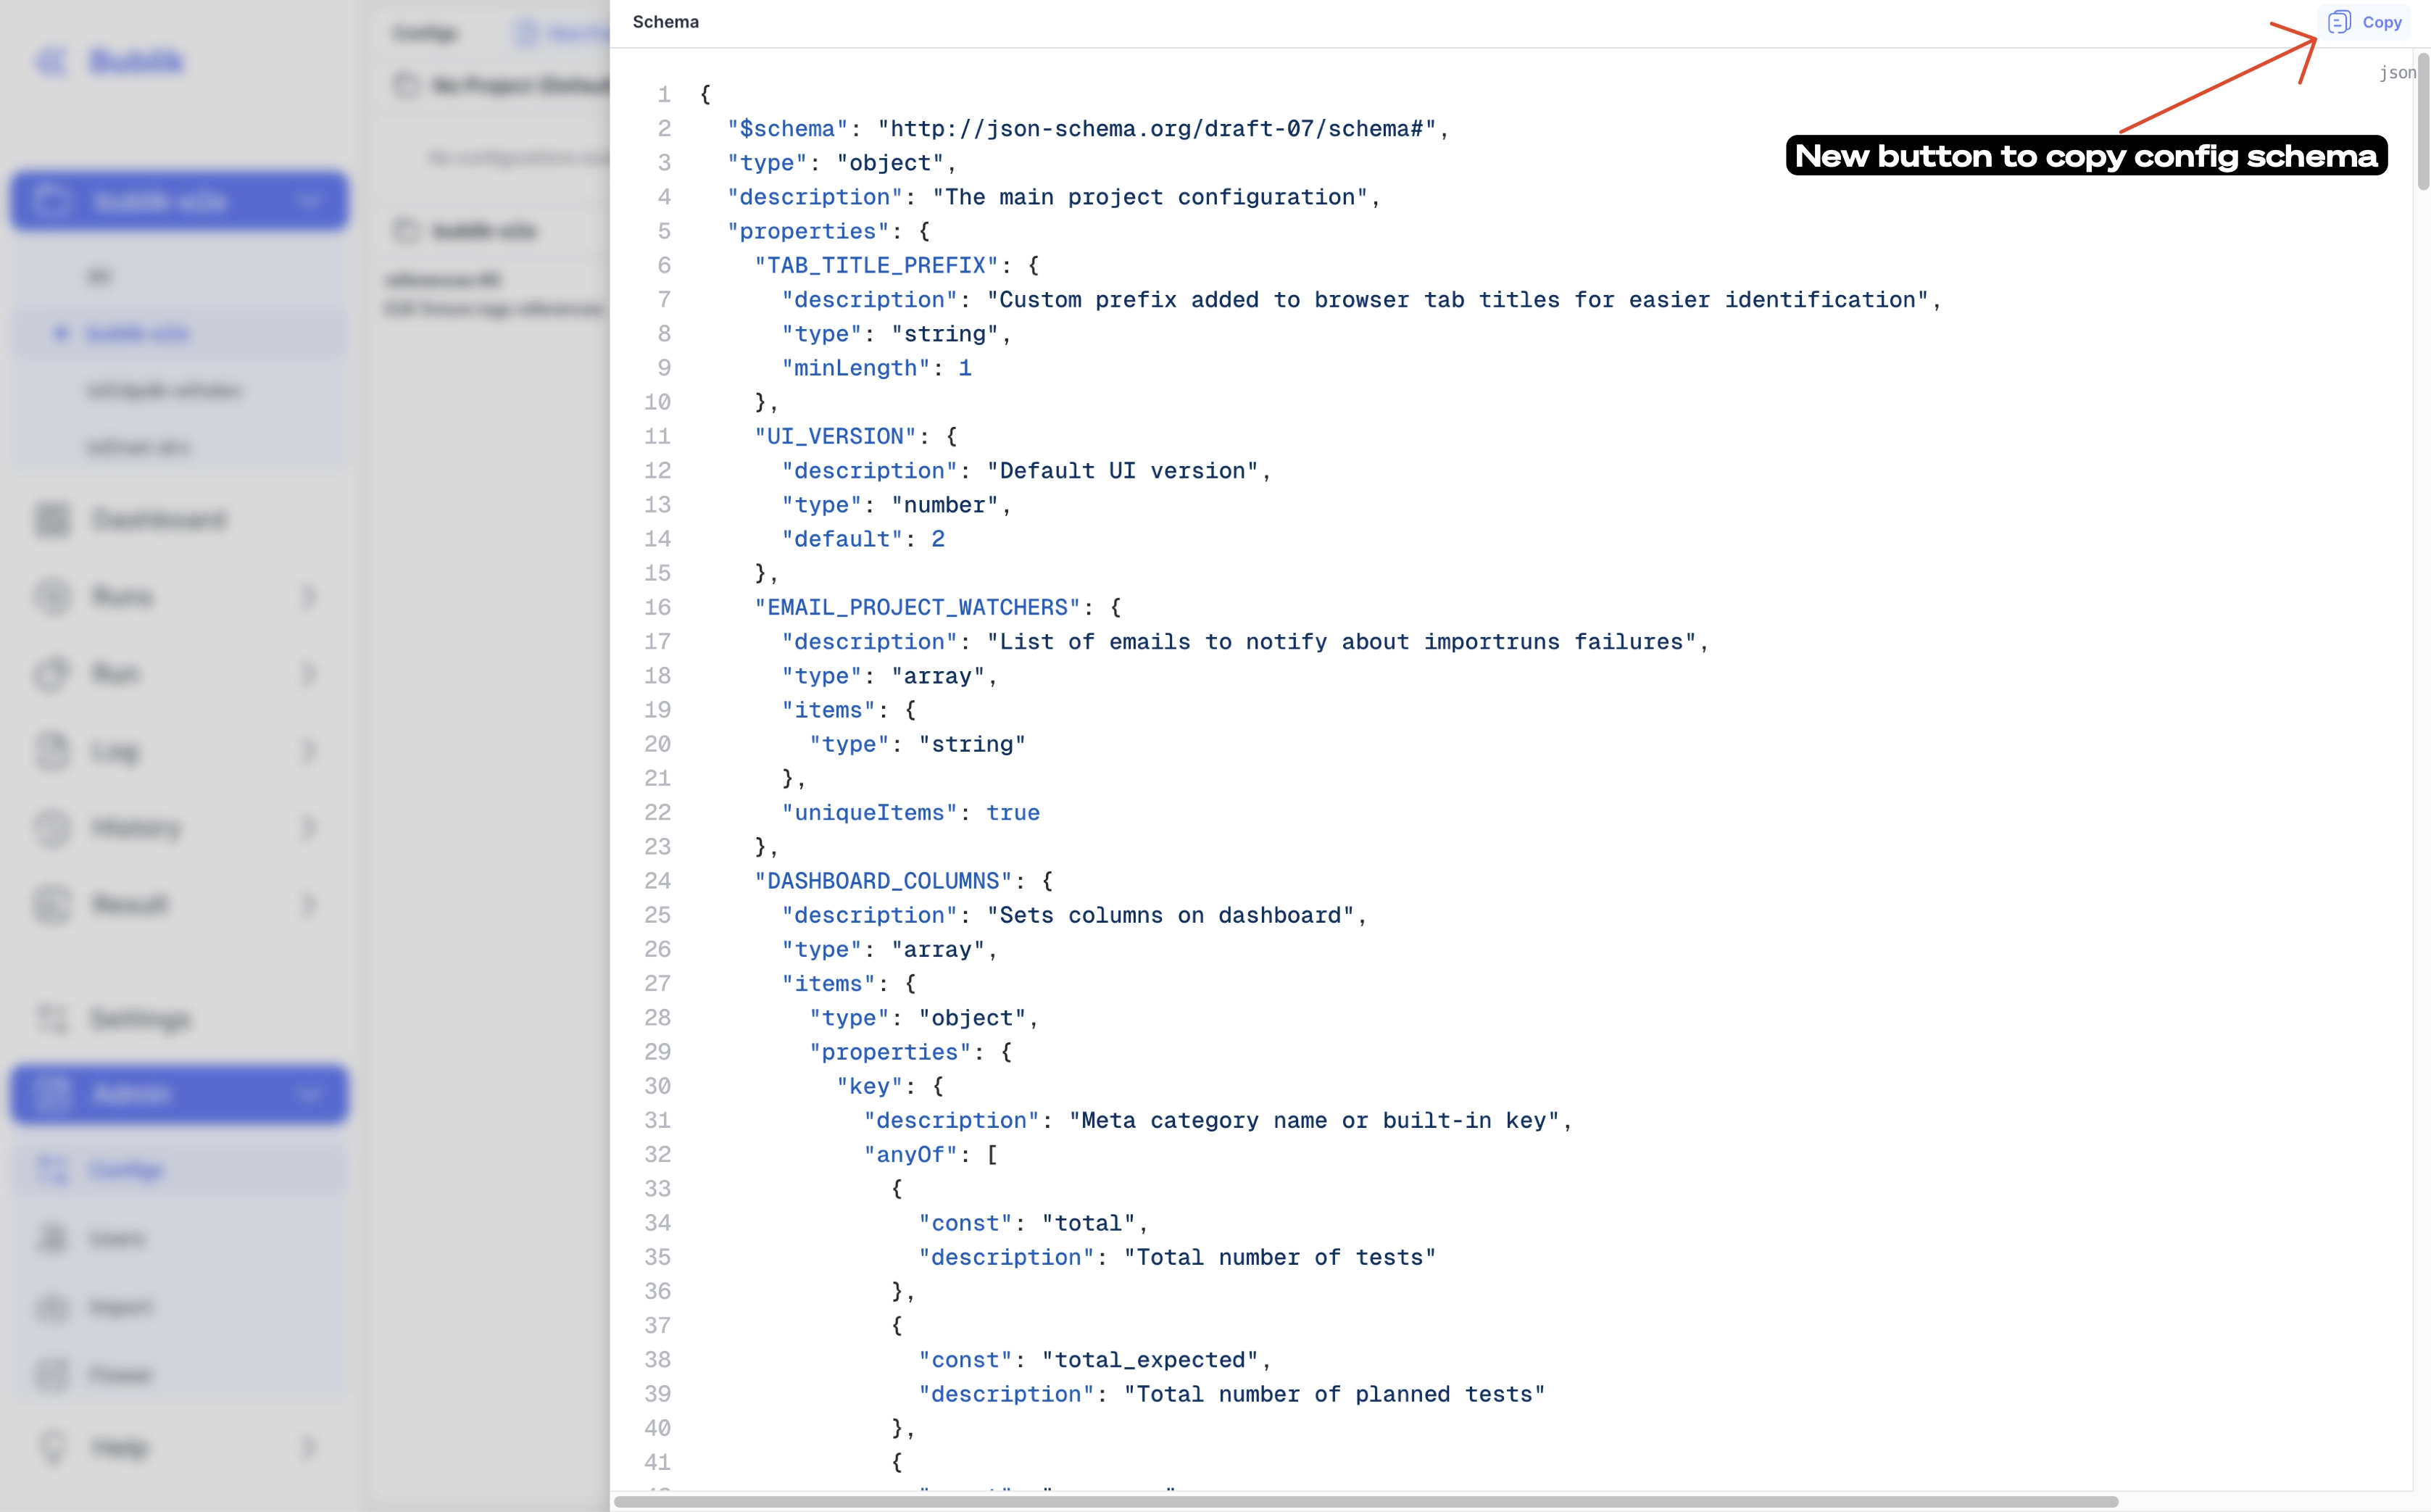The height and width of the screenshot is (1512, 2431).
Task: Expand the Result submenu chevron
Action: pyautogui.click(x=308, y=905)
